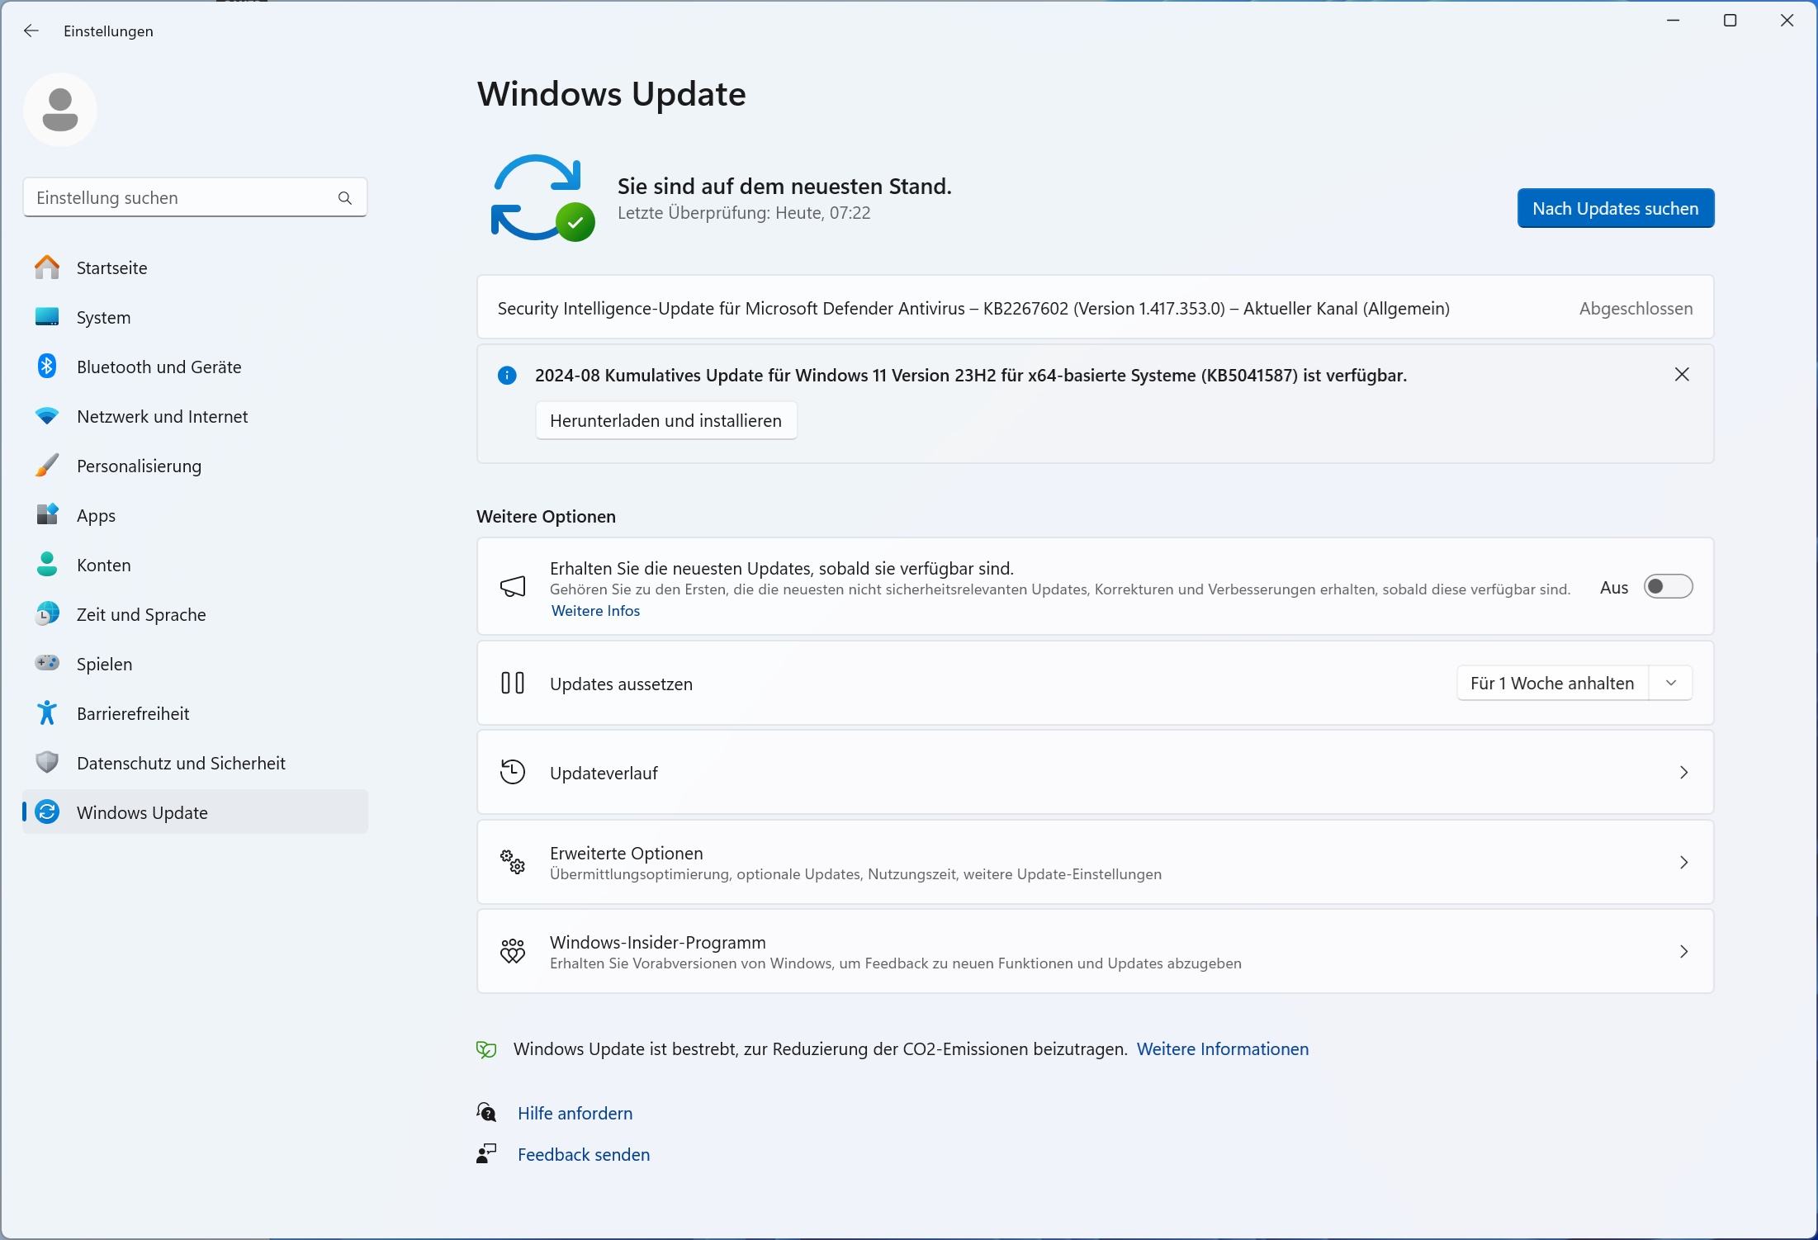Click the pause icon beside Updates aussetzen
This screenshot has width=1818, height=1240.
pyautogui.click(x=513, y=684)
